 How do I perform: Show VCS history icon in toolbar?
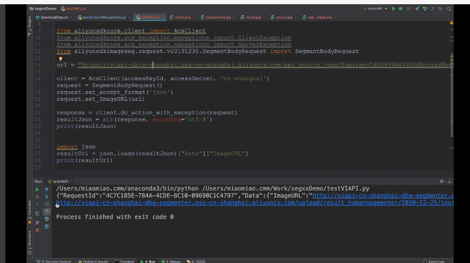(x=432, y=8)
